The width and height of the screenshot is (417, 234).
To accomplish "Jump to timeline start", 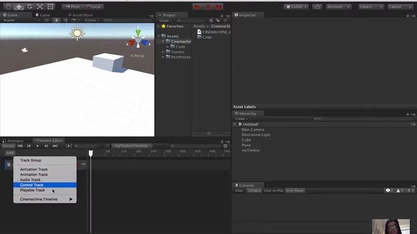I will tap(20, 146).
